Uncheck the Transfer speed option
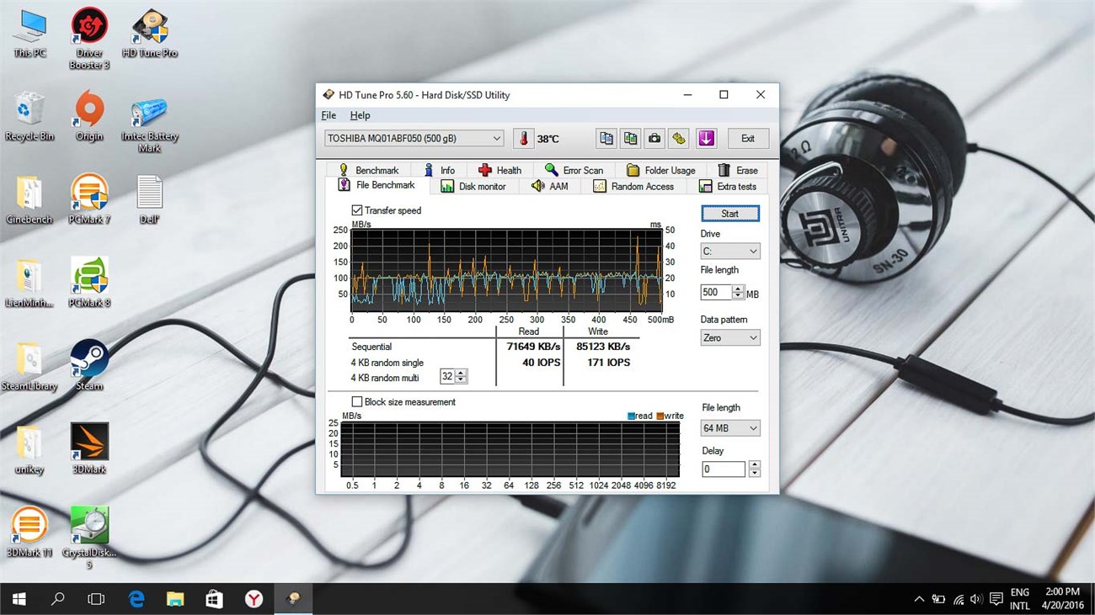The image size is (1095, 615). pyautogui.click(x=357, y=210)
